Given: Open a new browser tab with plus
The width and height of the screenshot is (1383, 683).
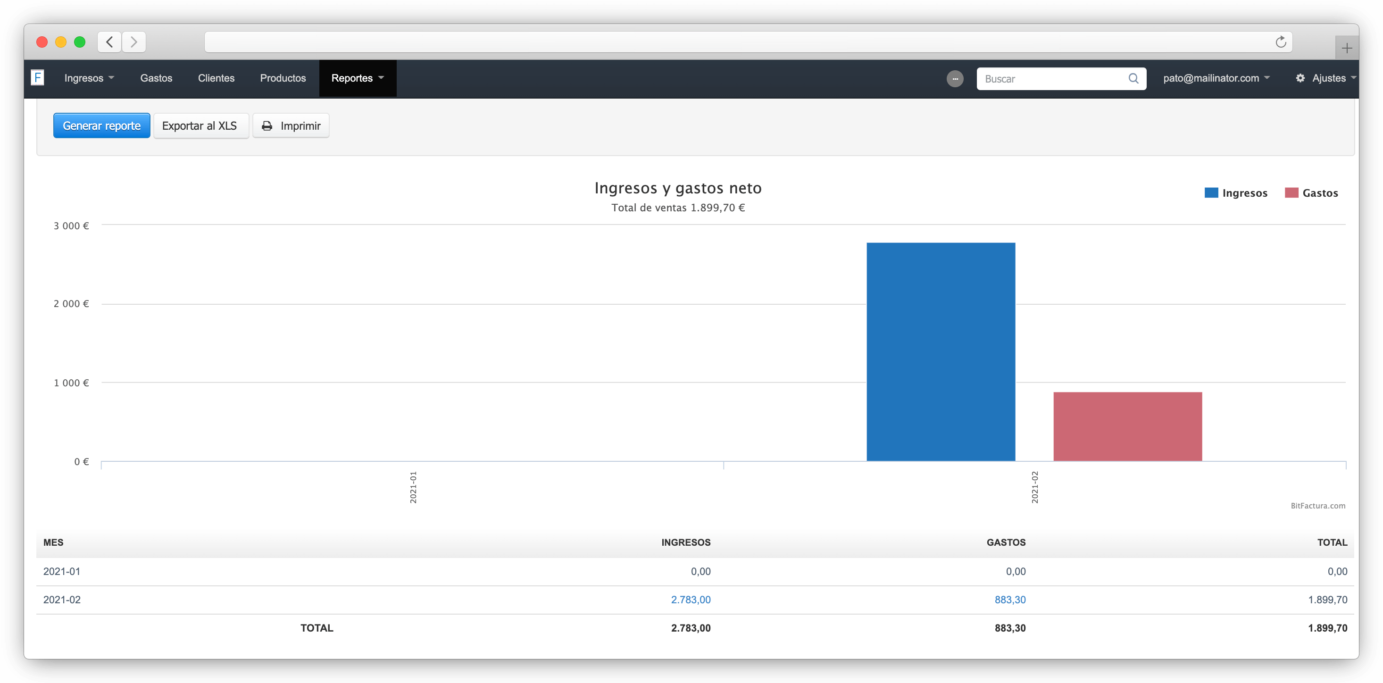Looking at the screenshot, I should click(1347, 48).
